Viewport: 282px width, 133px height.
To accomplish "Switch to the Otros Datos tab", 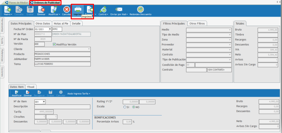I will 43,23.
